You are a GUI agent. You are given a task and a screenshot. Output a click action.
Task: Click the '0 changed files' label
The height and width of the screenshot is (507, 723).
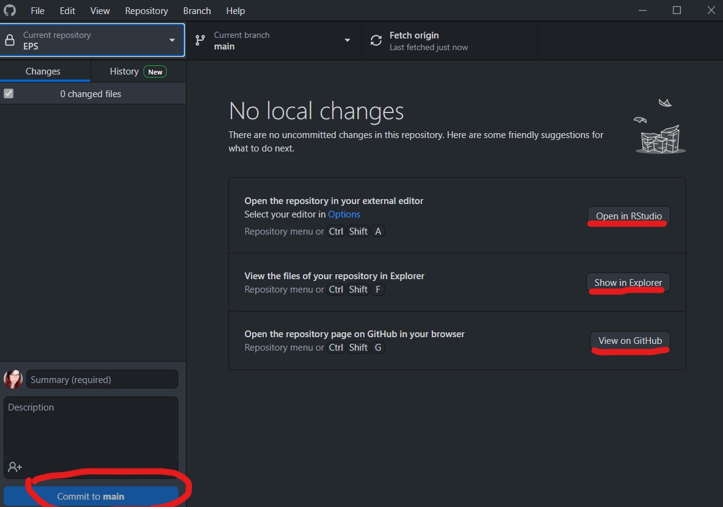coord(90,93)
